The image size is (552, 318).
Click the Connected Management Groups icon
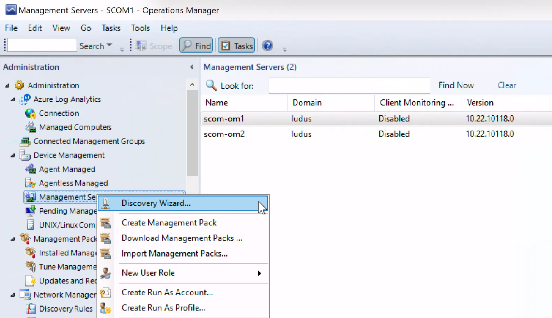pos(25,141)
